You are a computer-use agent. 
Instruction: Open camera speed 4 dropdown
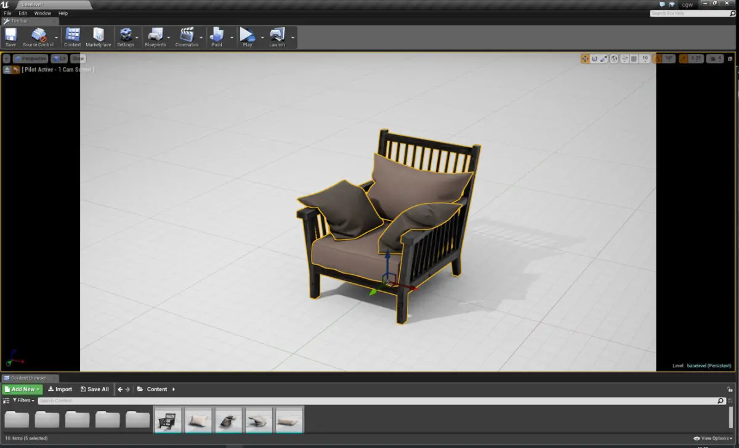(x=716, y=59)
